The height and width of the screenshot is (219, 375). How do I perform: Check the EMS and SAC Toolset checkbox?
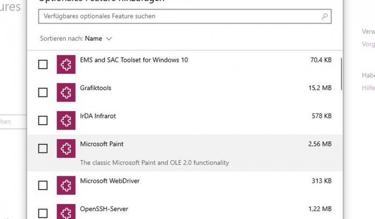[43, 65]
